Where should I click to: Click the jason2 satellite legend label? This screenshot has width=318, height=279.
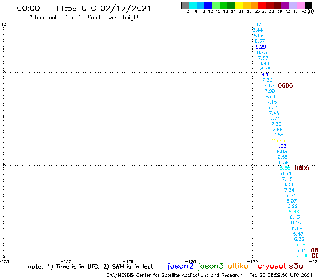[x=180, y=266]
